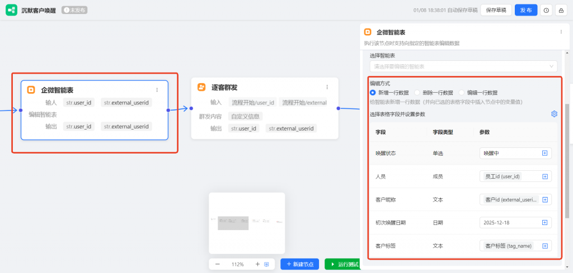This screenshot has height=273, width=573.
Task: Click the 参数 column header
Action: coord(485,132)
